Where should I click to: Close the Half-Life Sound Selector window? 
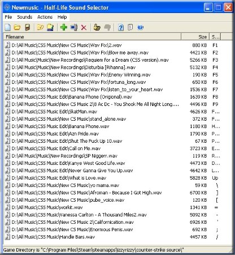click(x=228, y=7)
